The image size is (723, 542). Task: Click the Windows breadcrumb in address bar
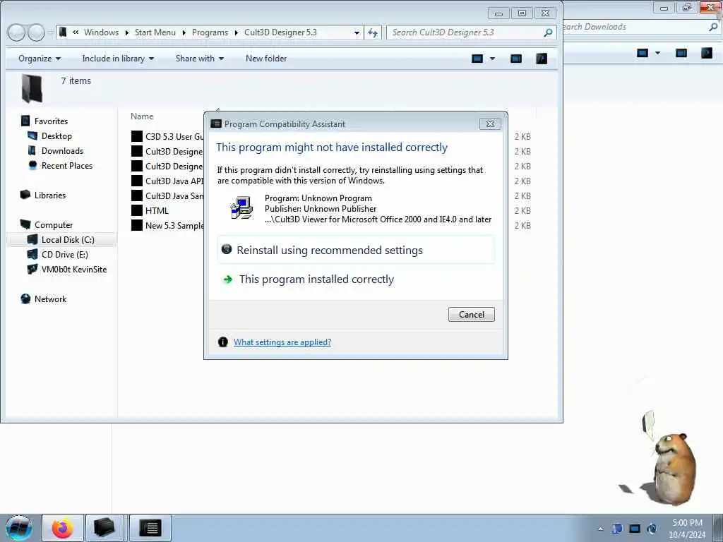click(101, 32)
